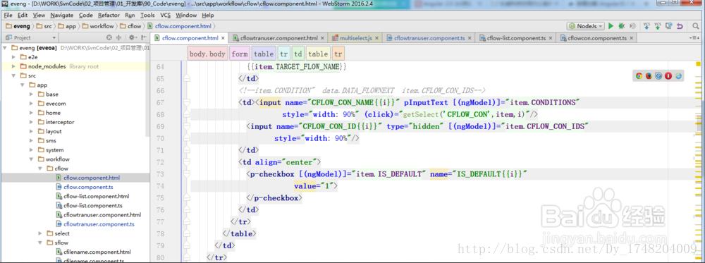Close the multiselect.js tab
The image size is (705, 263).
376,38
